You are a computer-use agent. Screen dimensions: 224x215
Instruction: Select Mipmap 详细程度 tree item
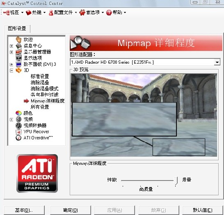(48, 101)
